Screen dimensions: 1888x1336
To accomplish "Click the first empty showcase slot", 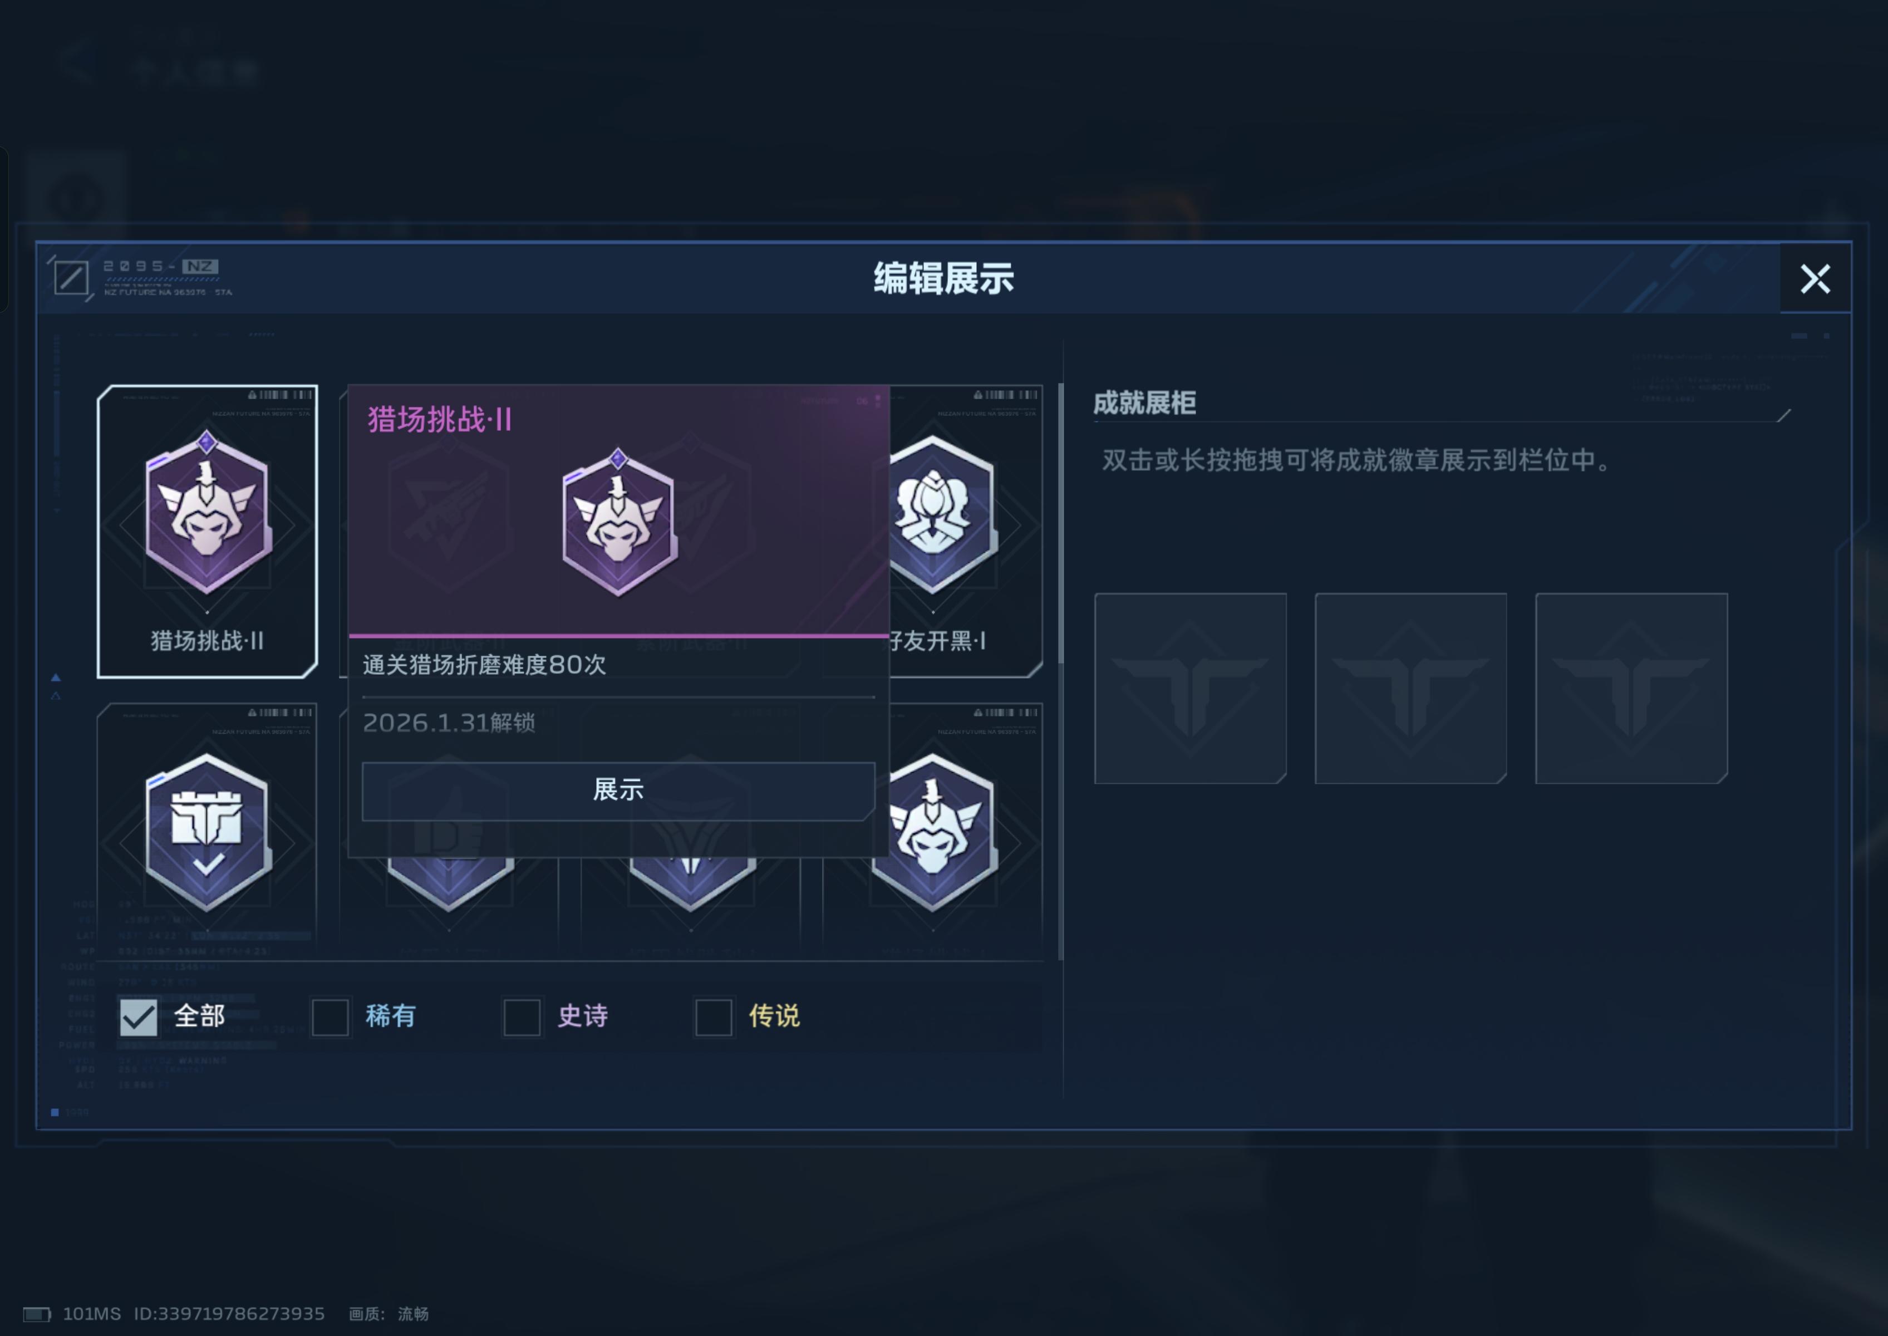I will click(1191, 687).
